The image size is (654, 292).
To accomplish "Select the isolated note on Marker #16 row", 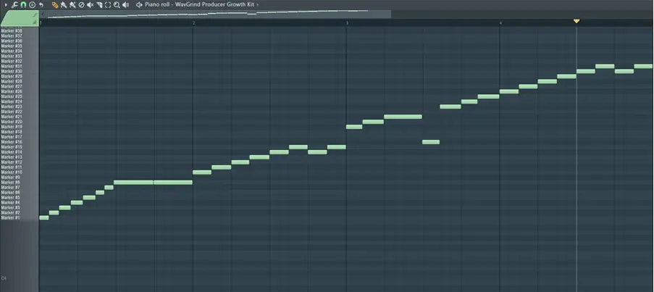I will (x=431, y=142).
